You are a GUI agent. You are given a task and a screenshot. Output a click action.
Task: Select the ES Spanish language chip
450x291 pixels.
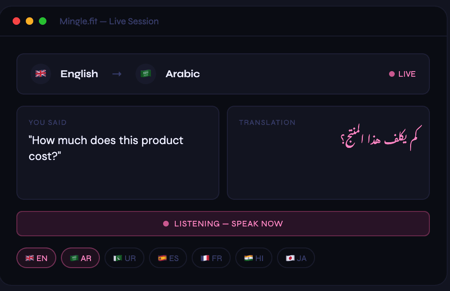coord(168,258)
